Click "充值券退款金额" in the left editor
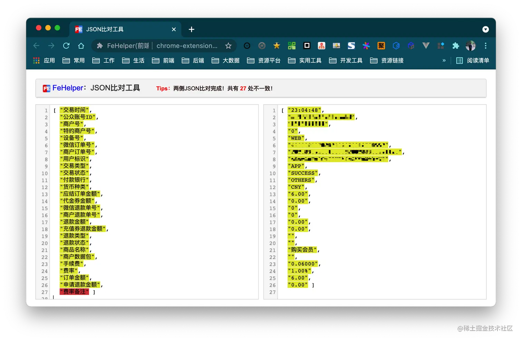Screen dimensions: 522x341 (x=83, y=229)
